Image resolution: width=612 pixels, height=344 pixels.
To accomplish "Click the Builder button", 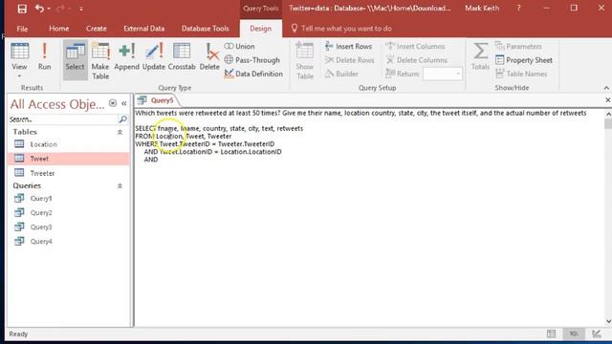I will click(342, 74).
